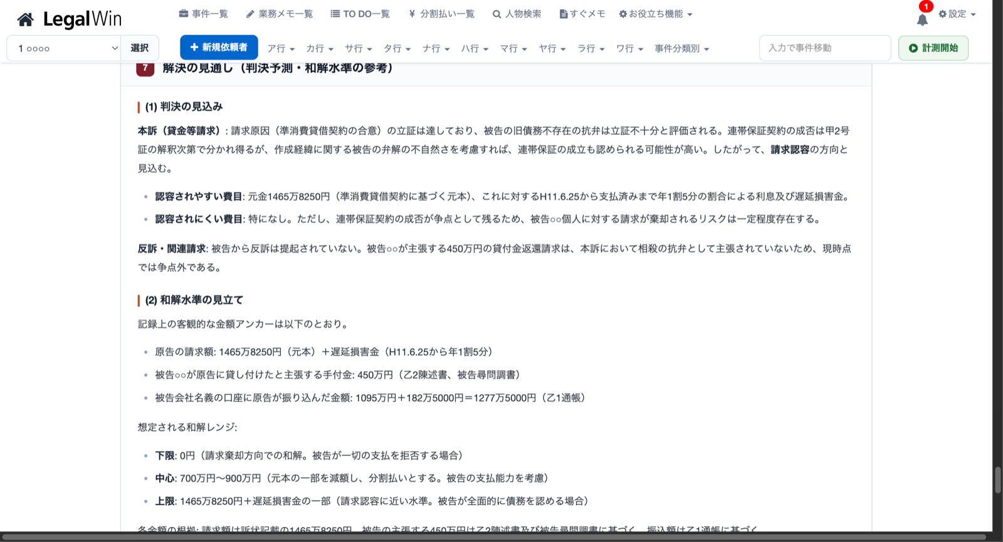Click the LegalWin logo text
This screenshot has width=1003, height=542.
coord(82,19)
